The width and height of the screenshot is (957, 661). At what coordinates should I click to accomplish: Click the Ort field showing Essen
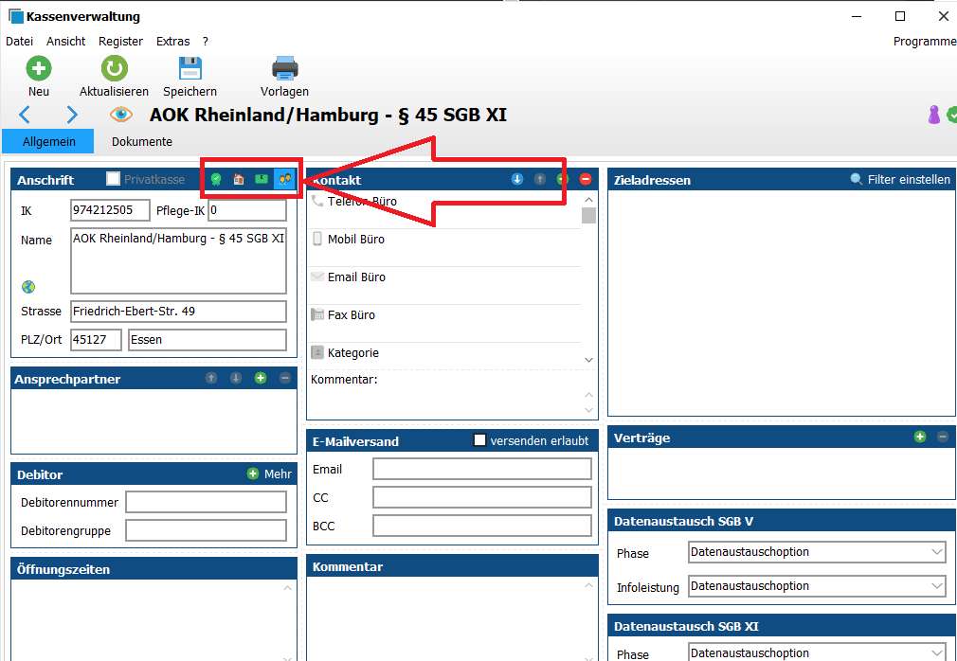click(x=207, y=340)
